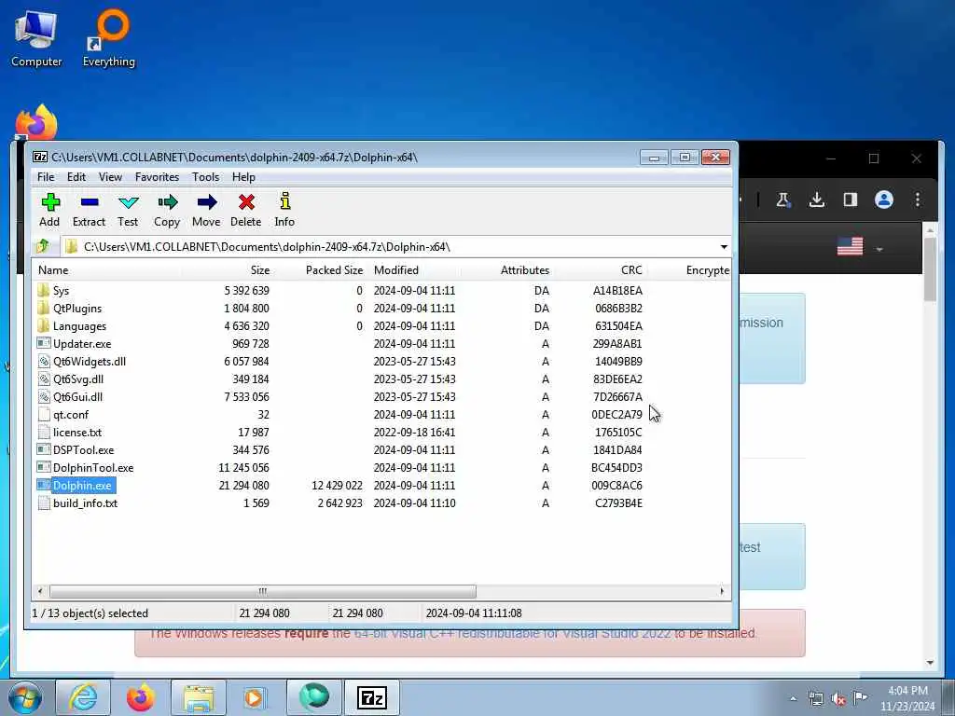Open the browser downloads icon
Screen dimensions: 955x716
(x=817, y=200)
